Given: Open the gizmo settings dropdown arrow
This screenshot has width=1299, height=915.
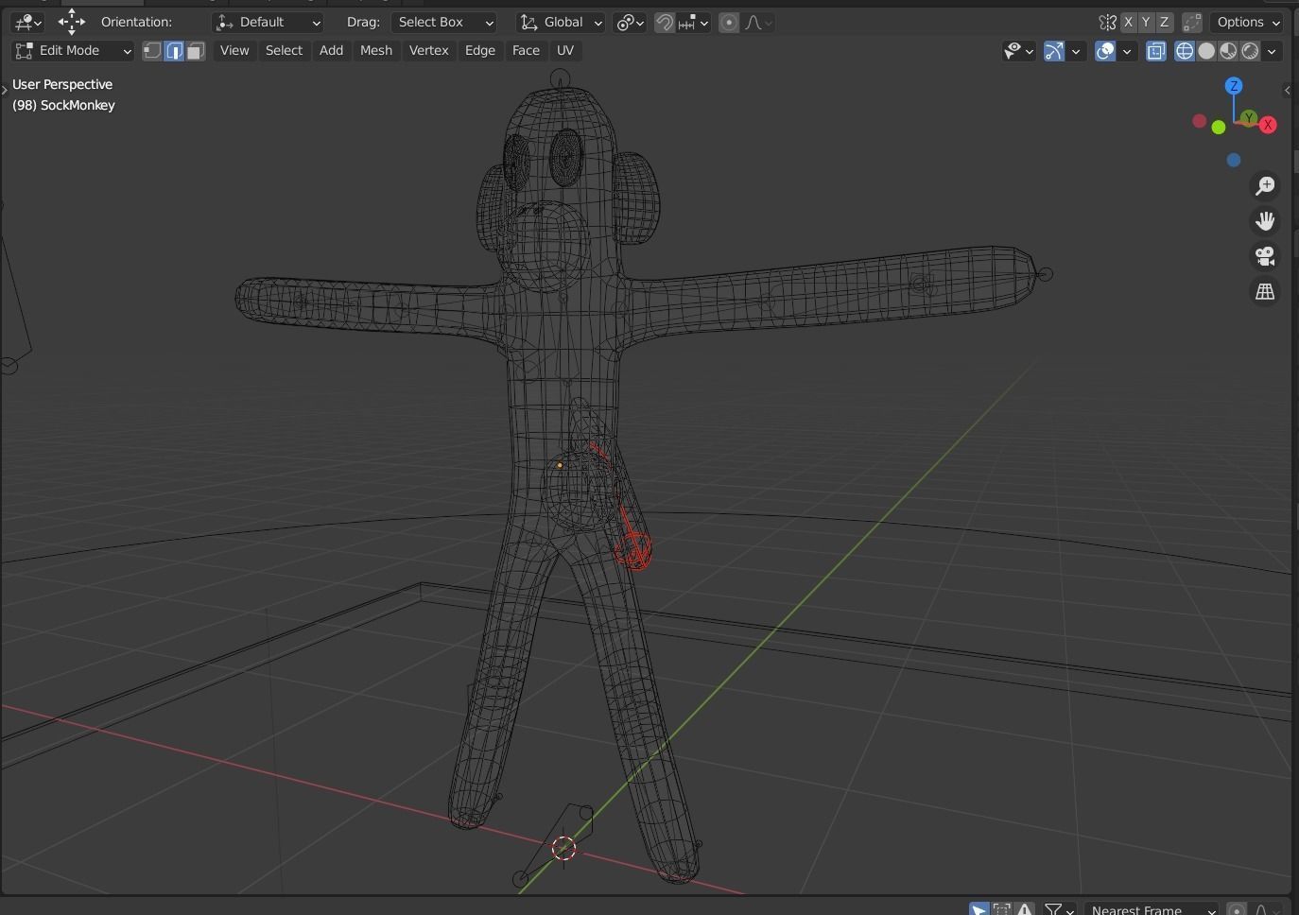Looking at the screenshot, I should point(1076,51).
